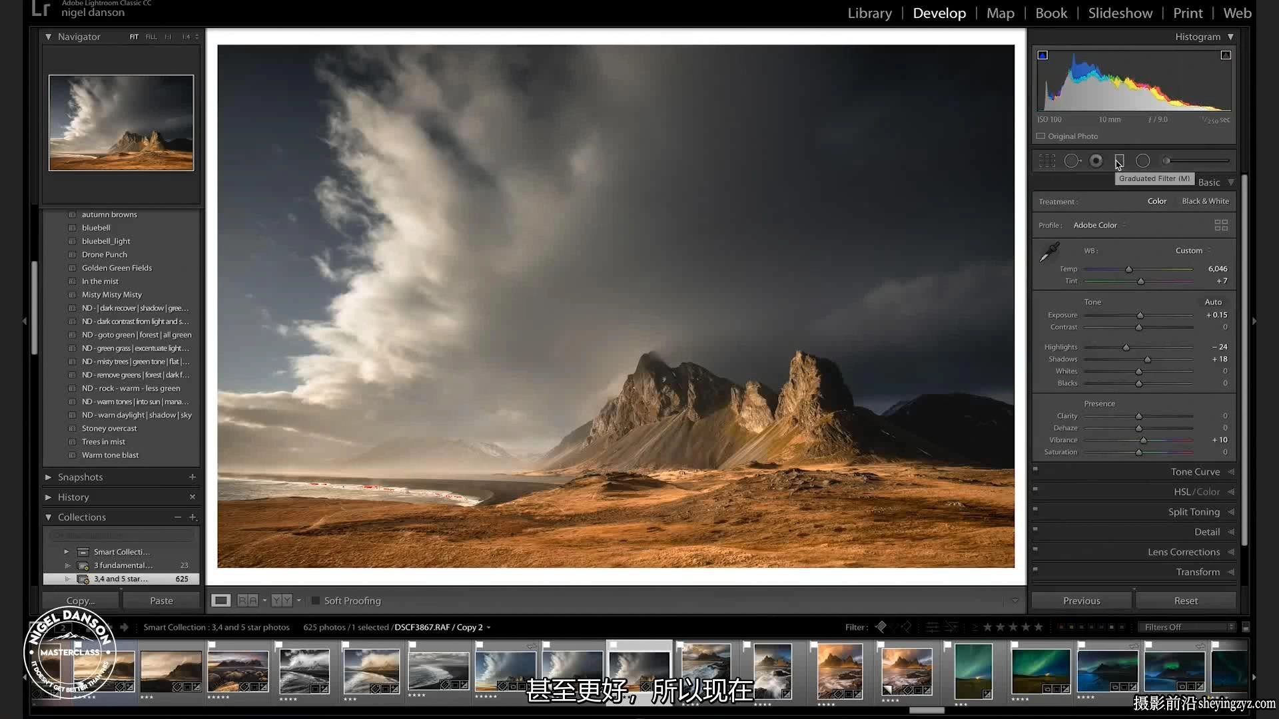
Task: Filter by rejected flag icon
Action: tap(906, 626)
